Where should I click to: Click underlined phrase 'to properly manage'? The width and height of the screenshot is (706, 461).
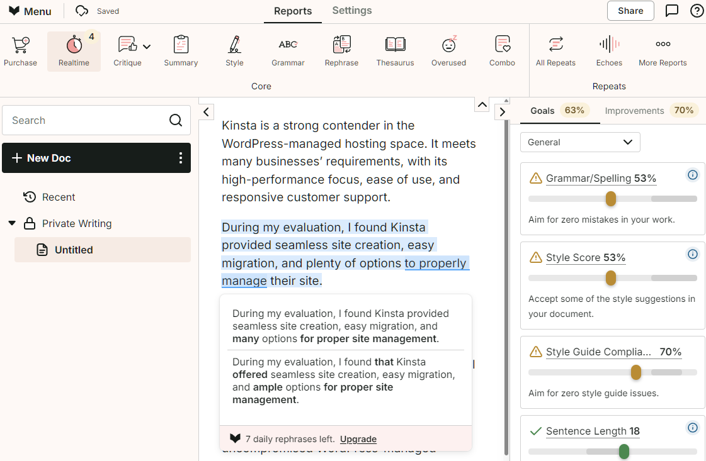(436, 263)
